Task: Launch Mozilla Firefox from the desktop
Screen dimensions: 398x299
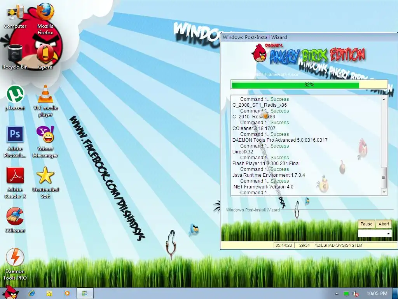Action: 45,18
